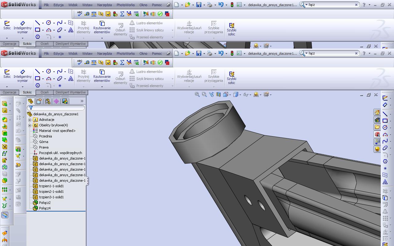The image size is (394, 246).
Task: Click Inteligentny wymiar button in the front window
Action: coord(22,76)
